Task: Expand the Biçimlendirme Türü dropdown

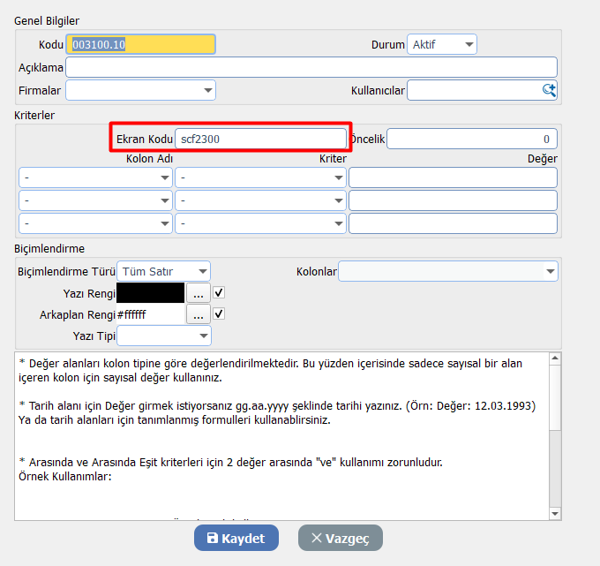Action: [x=164, y=270]
